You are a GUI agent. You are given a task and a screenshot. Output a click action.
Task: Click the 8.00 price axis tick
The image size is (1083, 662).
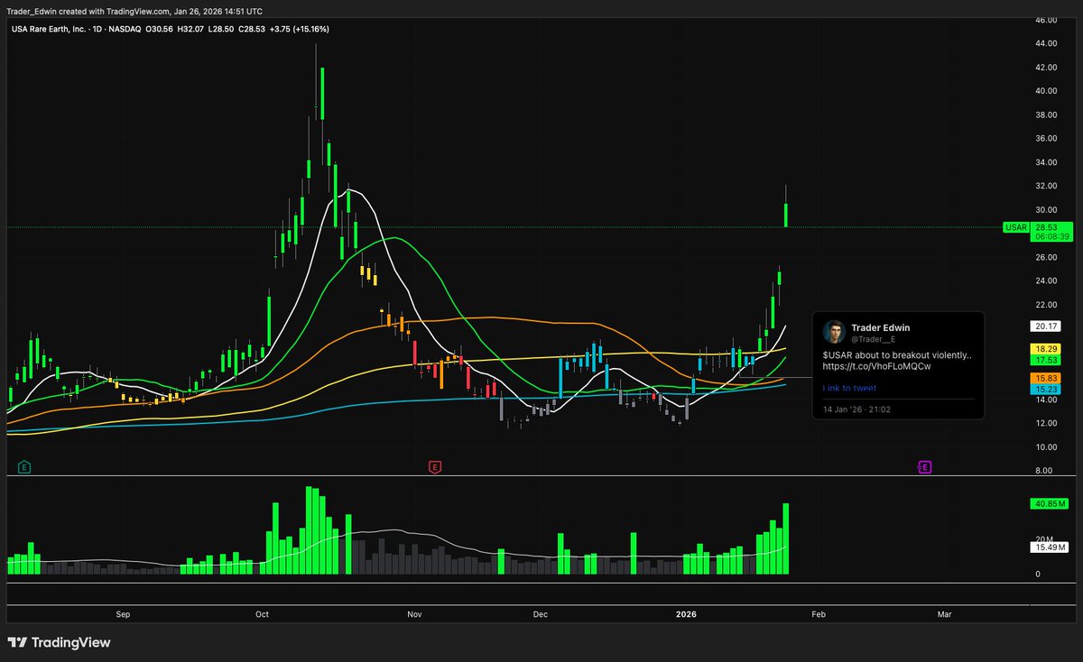1044,471
